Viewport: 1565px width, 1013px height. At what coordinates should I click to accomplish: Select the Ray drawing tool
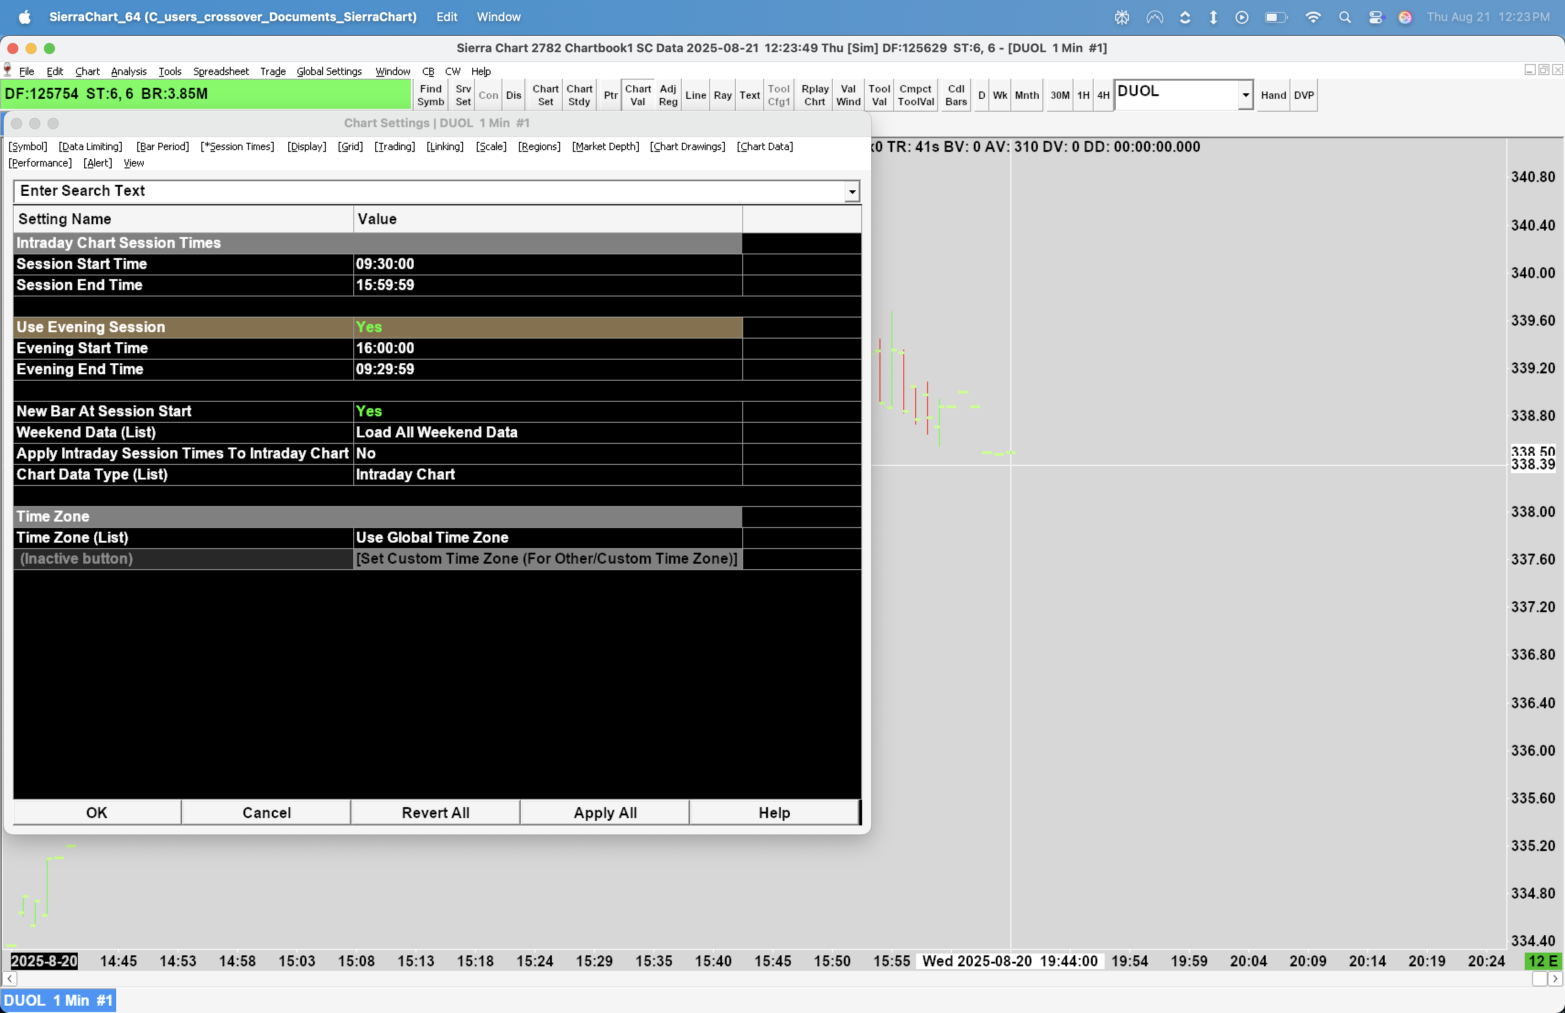coord(722,95)
